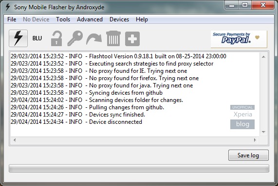
Task: Click the lightning bolt flash device button
Action: point(19,38)
